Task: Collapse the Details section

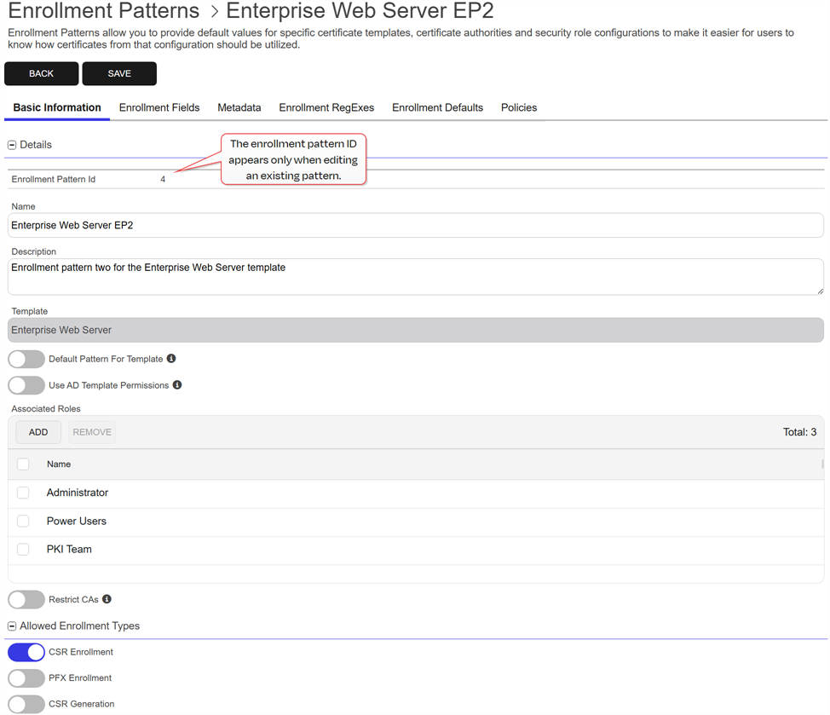Action: point(12,145)
